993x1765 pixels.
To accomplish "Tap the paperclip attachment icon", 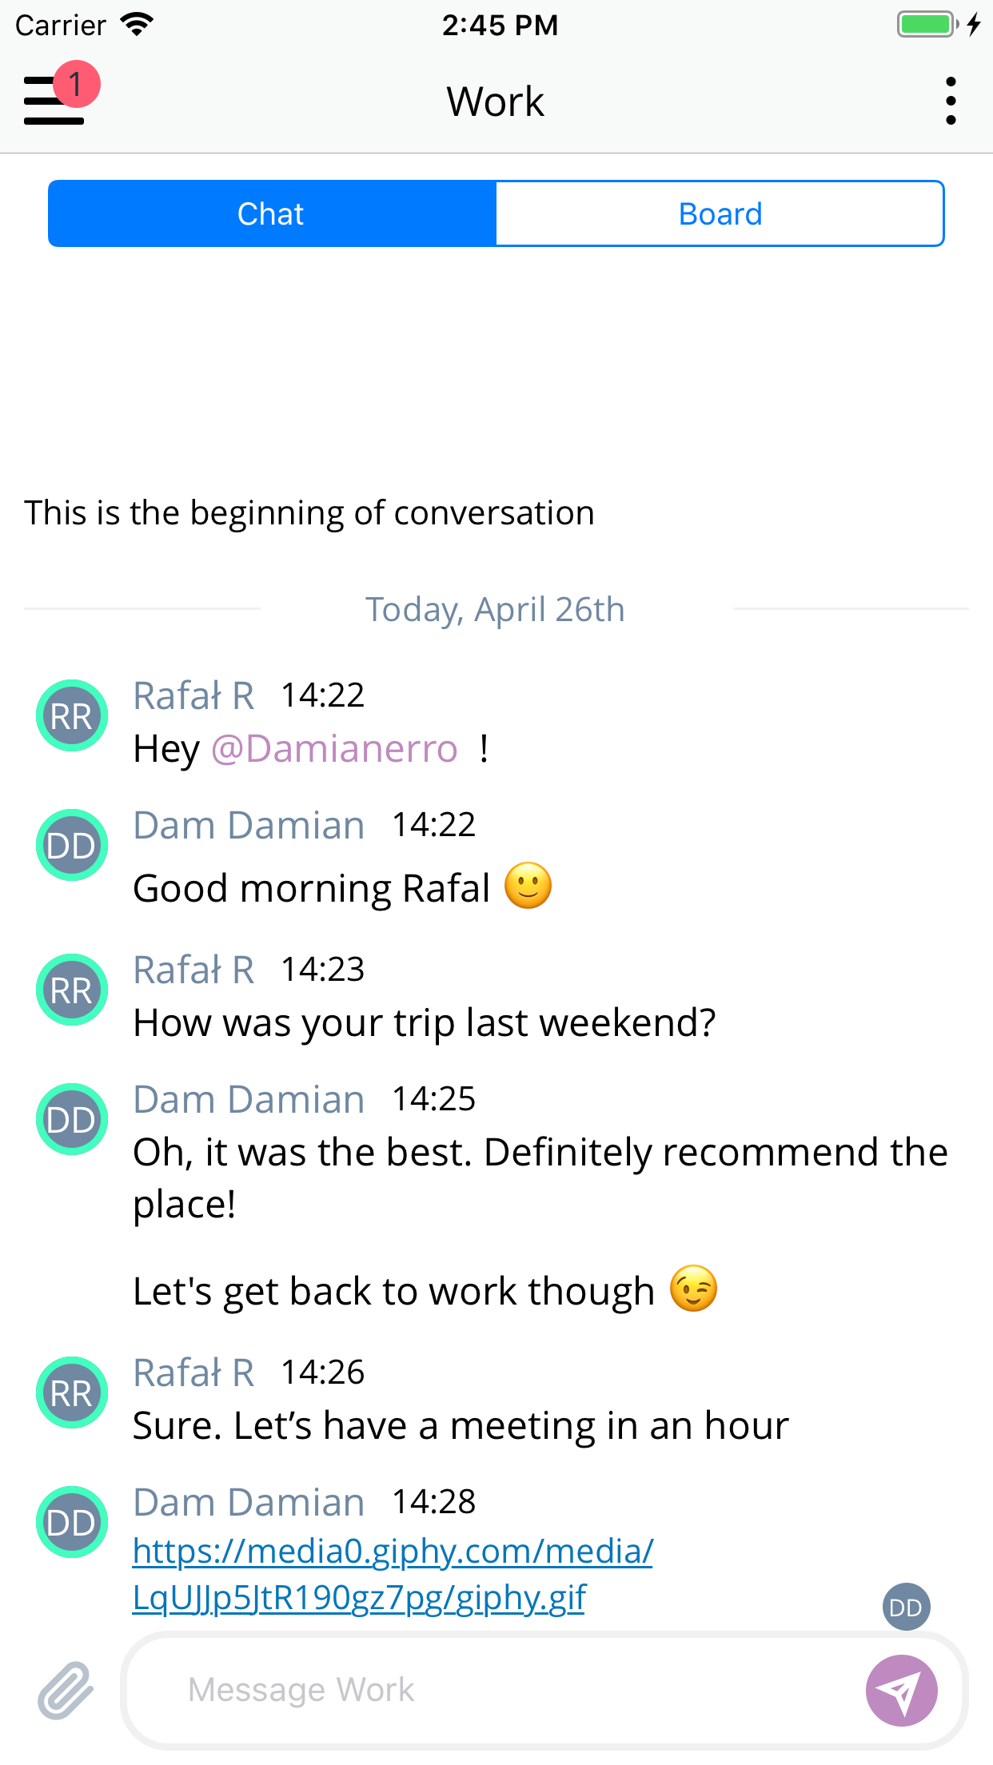I will coord(66,1690).
